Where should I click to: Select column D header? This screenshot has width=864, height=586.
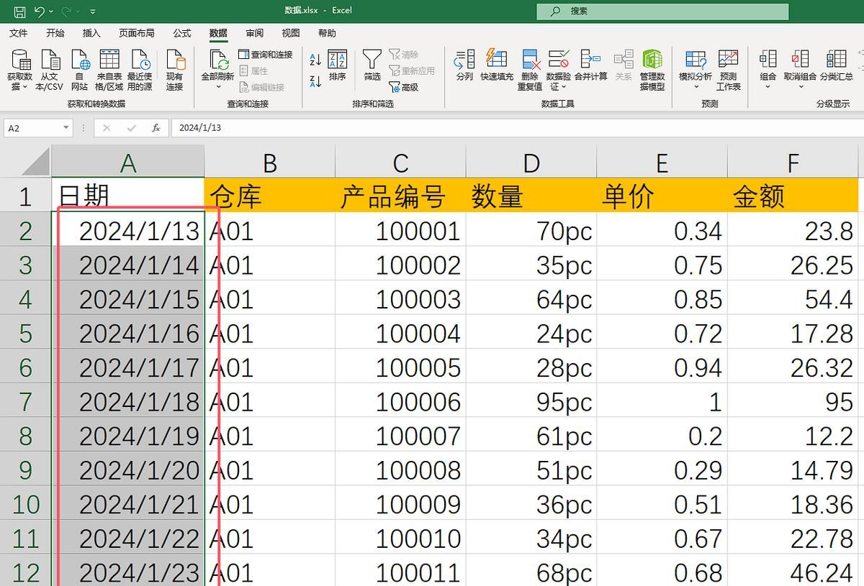(531, 163)
